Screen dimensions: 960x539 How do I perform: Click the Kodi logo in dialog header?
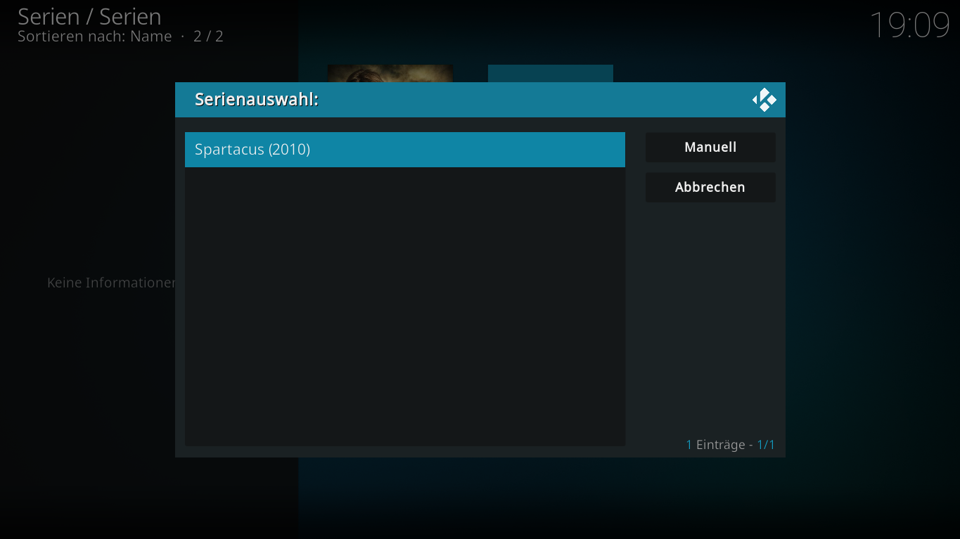click(x=764, y=100)
